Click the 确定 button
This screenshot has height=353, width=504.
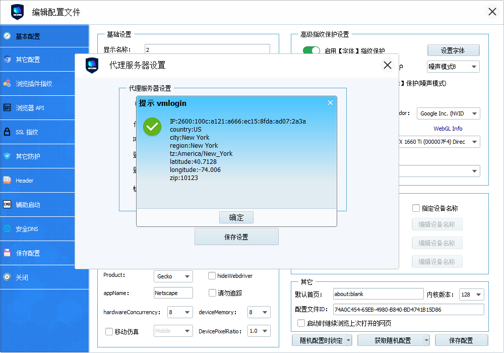(236, 217)
